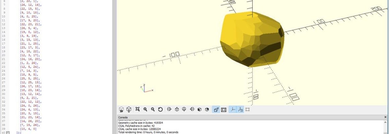
Task: Click code line 34 '[24, 4, 13],'
Action: (30, 110)
